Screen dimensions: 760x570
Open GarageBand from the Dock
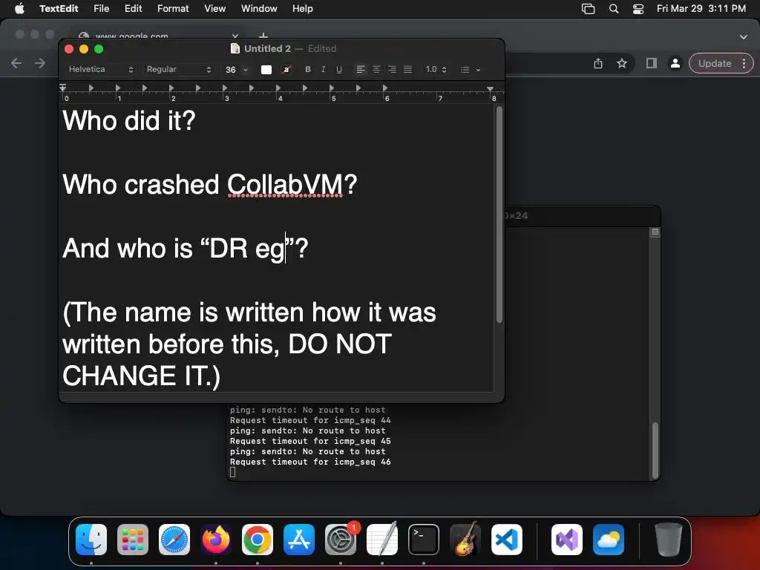click(x=465, y=540)
